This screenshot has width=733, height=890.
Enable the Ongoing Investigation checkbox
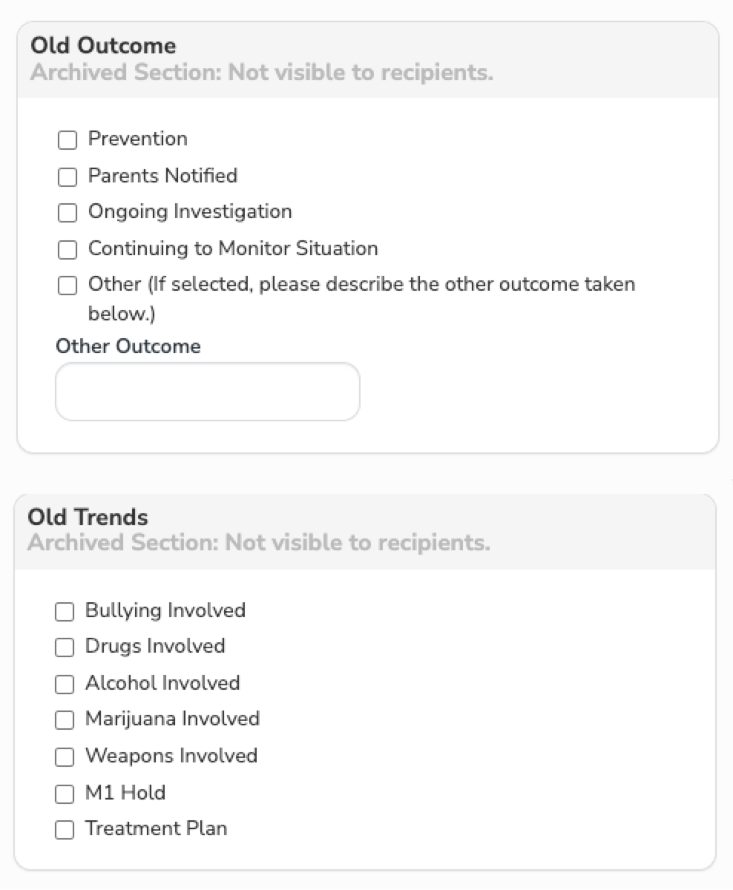coord(68,213)
